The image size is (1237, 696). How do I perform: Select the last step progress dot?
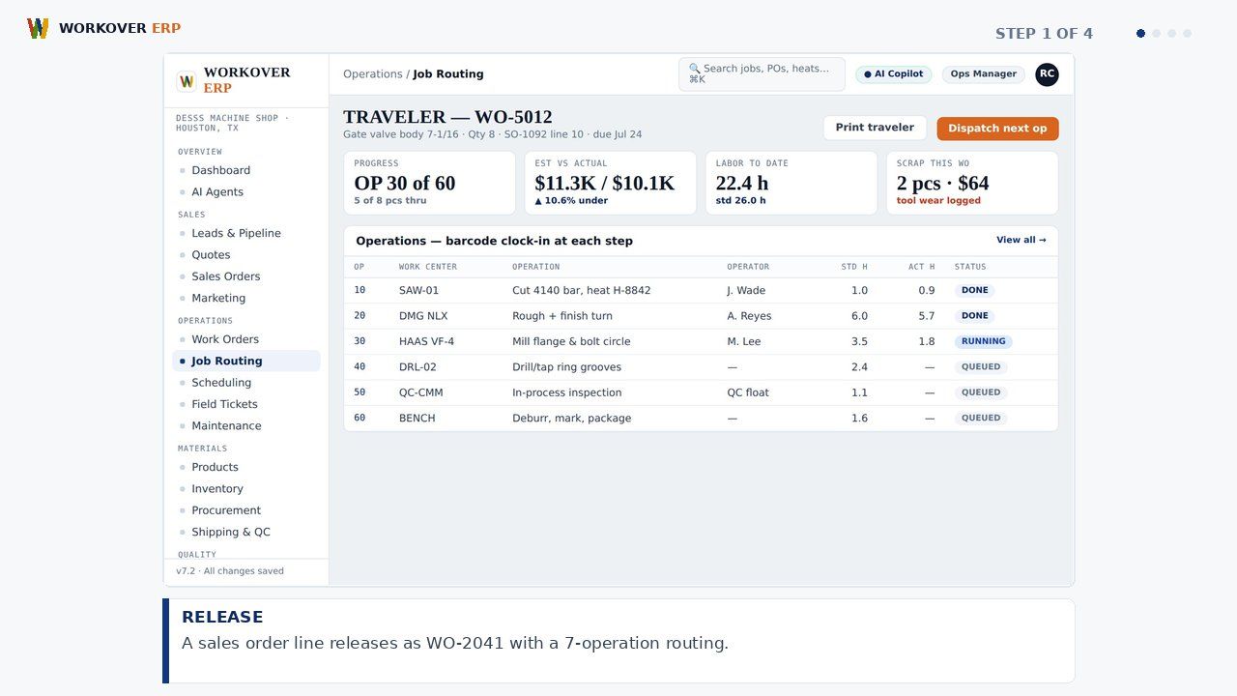point(1187,33)
